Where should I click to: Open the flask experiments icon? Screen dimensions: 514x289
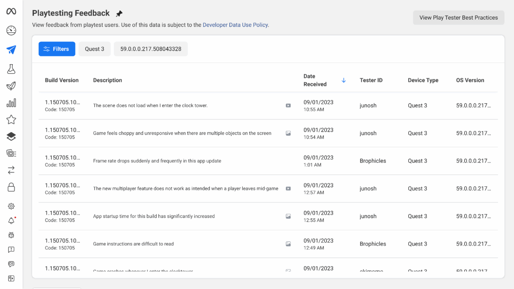[11, 69]
